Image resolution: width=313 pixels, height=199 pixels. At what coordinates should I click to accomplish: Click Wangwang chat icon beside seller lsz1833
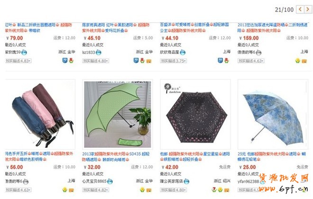click(99, 53)
